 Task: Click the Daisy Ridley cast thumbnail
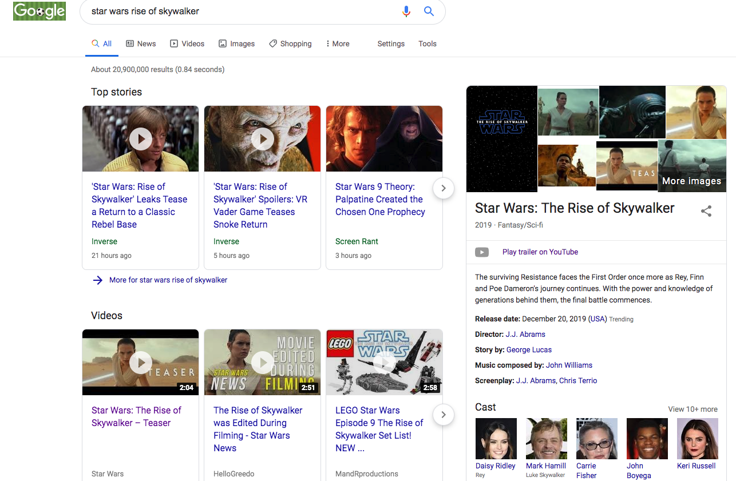click(496, 438)
